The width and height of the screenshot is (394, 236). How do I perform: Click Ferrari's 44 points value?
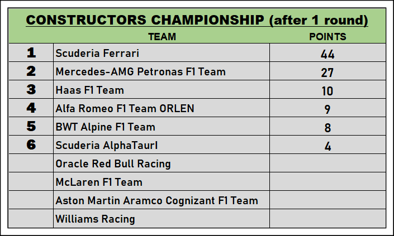pyautogui.click(x=327, y=54)
